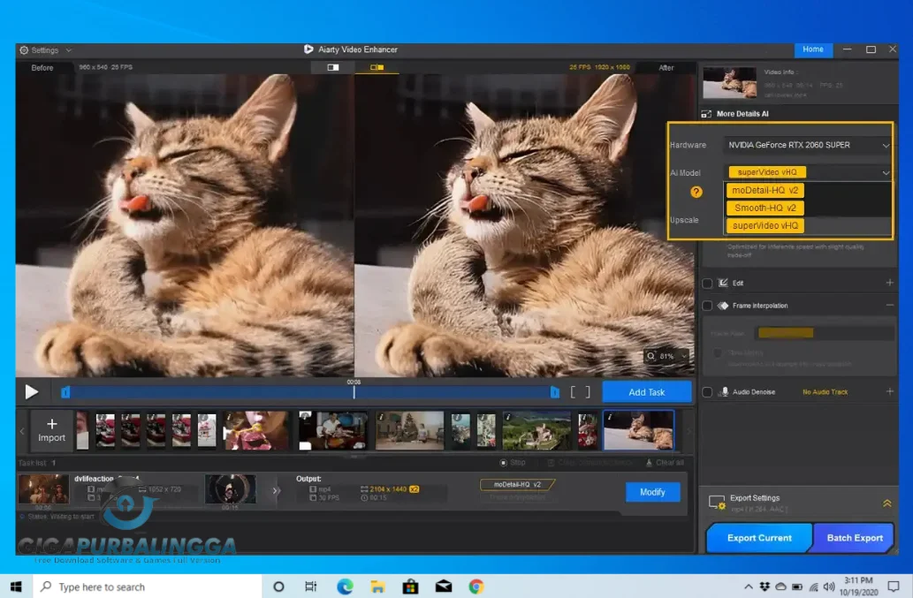The width and height of the screenshot is (913, 598).
Task: Click the Aiarty Video Enhancer logo icon
Action: coord(308,49)
